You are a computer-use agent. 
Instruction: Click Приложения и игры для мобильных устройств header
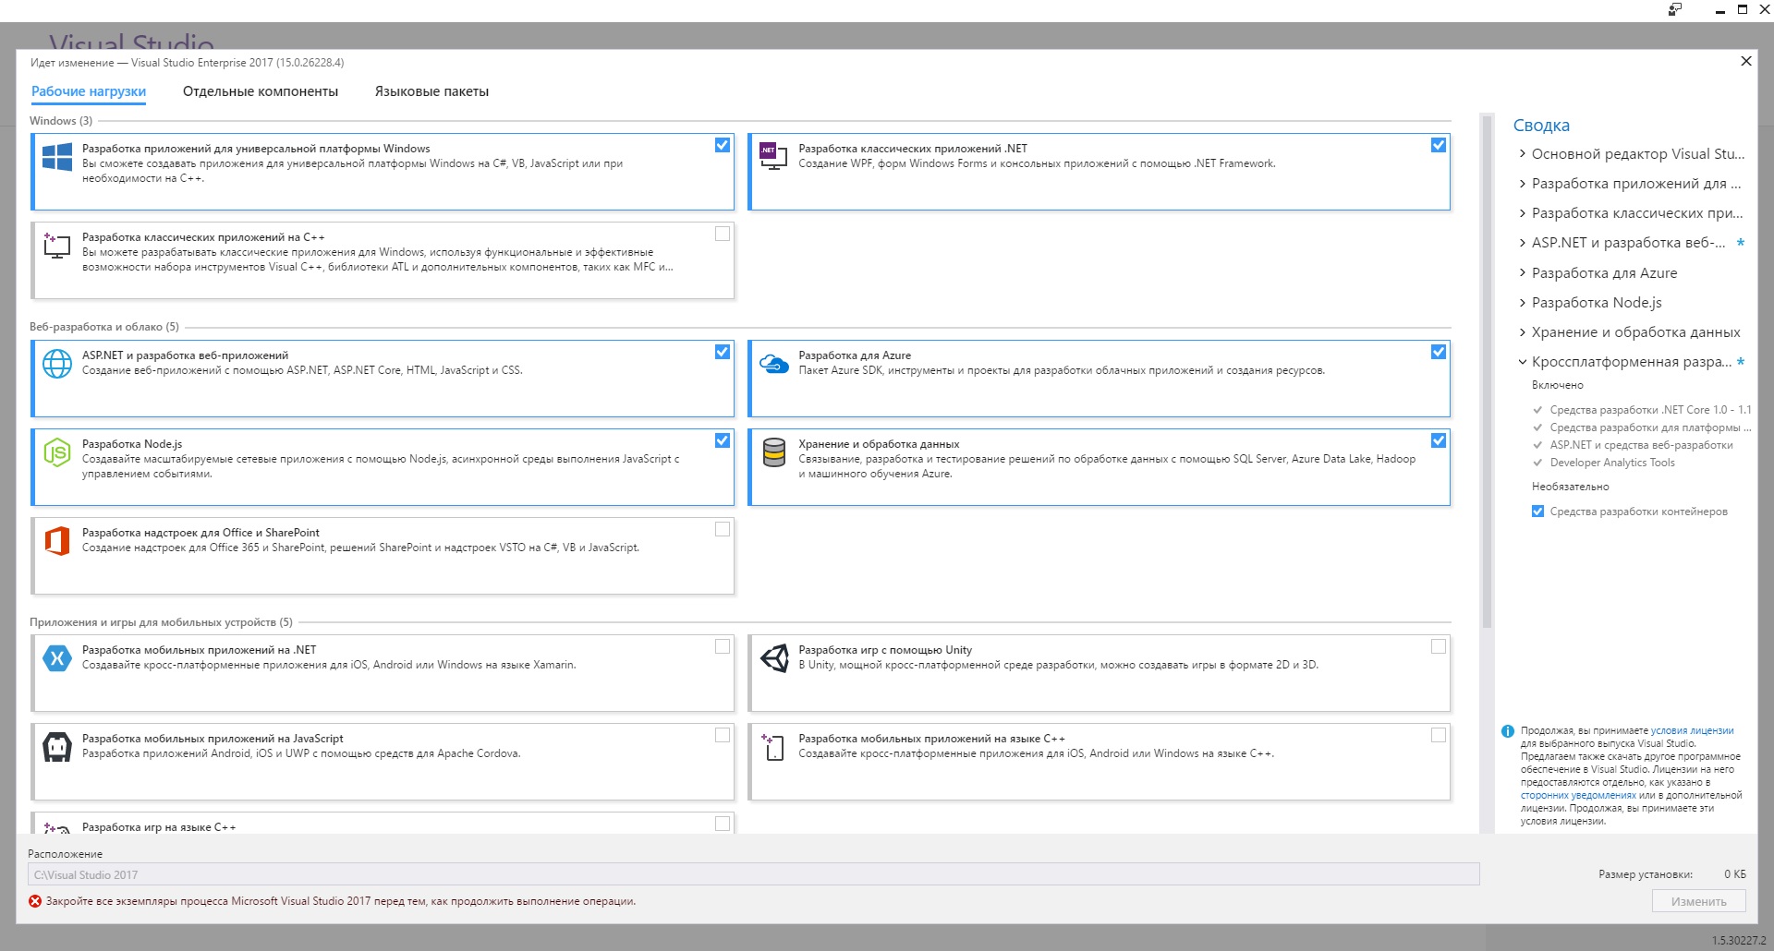[x=161, y=622]
